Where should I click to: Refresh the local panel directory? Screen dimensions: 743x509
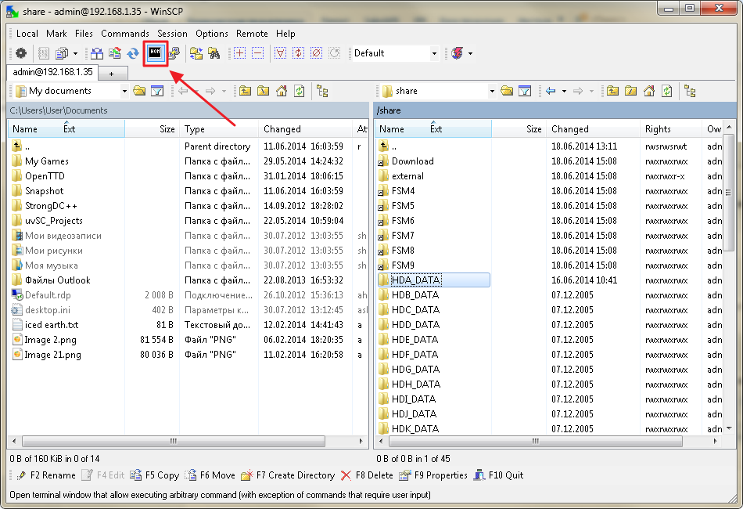(x=300, y=91)
